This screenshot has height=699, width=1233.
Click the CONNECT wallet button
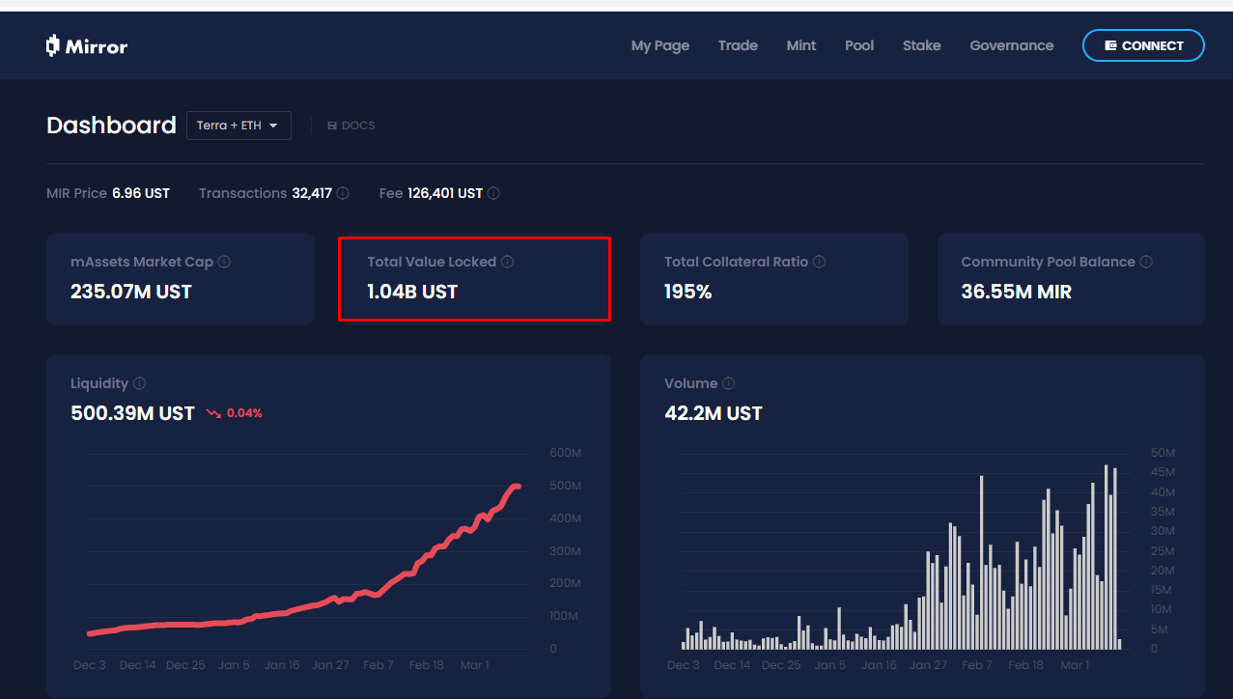pos(1143,45)
